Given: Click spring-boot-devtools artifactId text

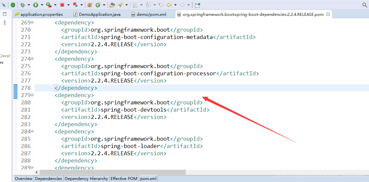Looking at the screenshot, I should point(134,110).
